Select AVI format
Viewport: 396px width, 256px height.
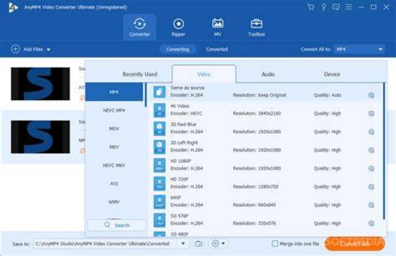[114, 183]
